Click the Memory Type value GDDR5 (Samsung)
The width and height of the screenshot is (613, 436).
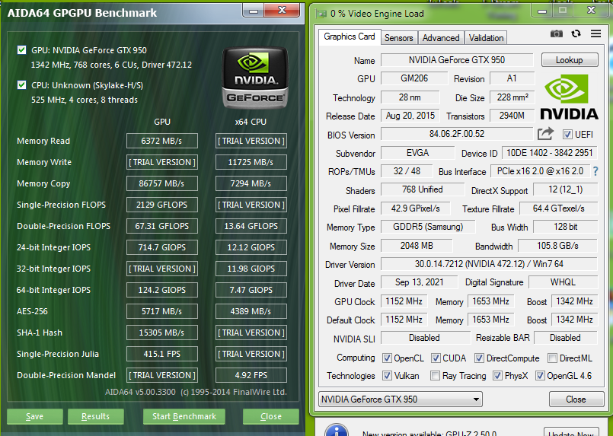pos(428,227)
